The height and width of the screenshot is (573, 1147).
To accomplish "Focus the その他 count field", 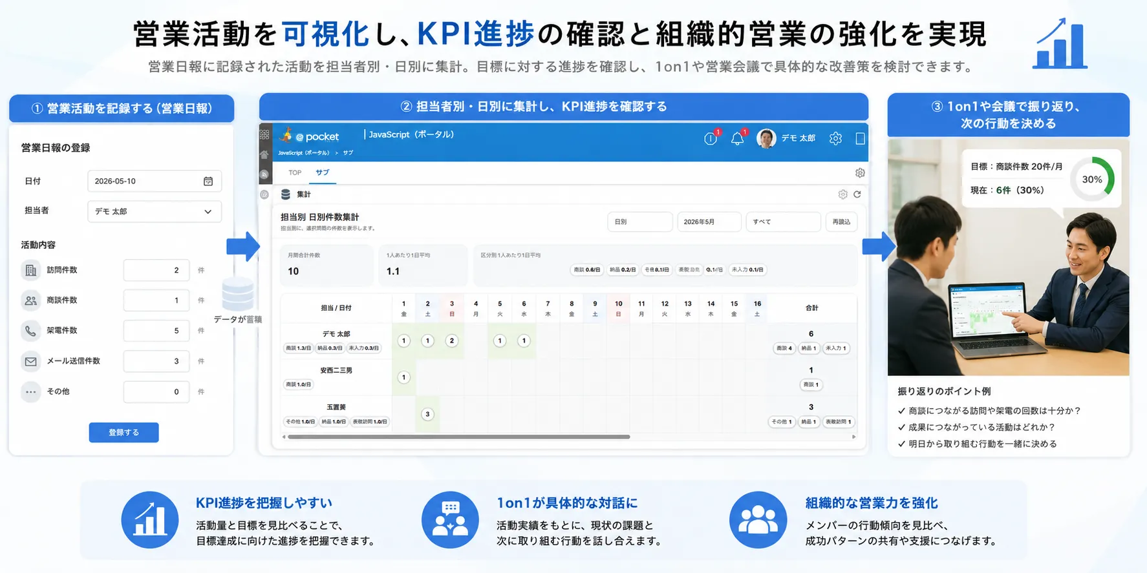I will 156,391.
